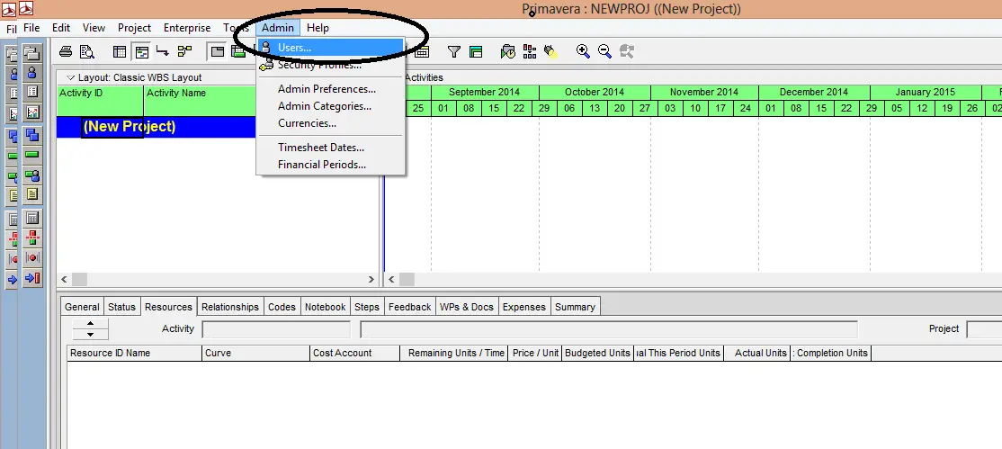The image size is (1002, 449).
Task: Switch to the WPs & Docs tab
Action: (467, 307)
